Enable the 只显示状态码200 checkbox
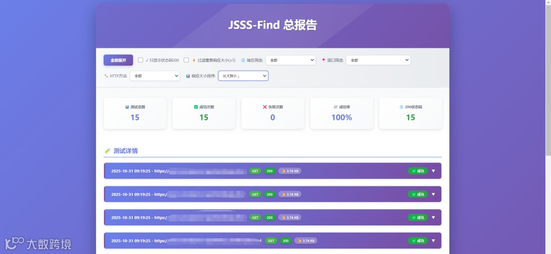Screen dimensions: 551x254 (x=141, y=60)
